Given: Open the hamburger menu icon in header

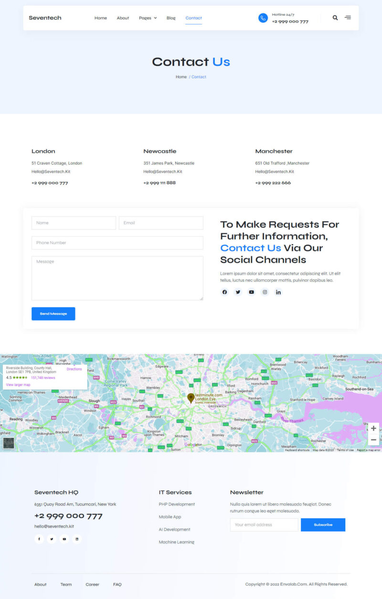Looking at the screenshot, I should pyautogui.click(x=348, y=18).
